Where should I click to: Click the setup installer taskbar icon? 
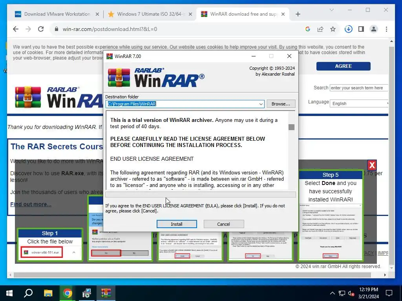click(x=87, y=293)
